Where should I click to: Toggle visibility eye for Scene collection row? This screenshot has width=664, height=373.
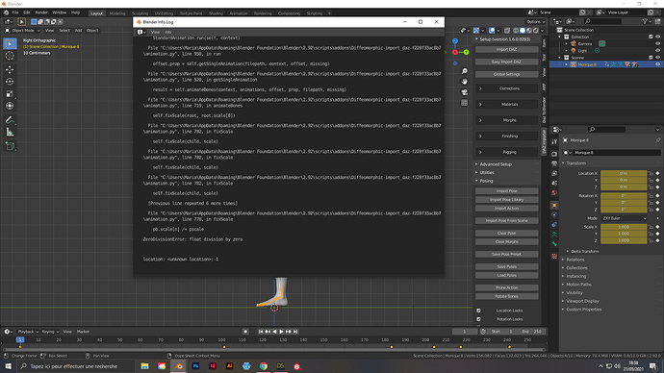[x=657, y=57]
